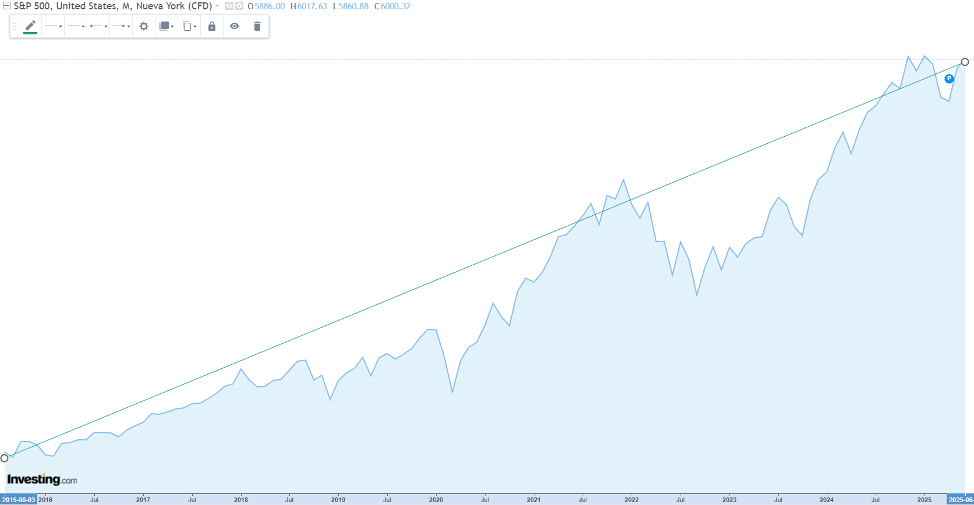Image resolution: width=974 pixels, height=505 pixels.
Task: Expand the right line-end arrow dropdown
Action: [121, 26]
